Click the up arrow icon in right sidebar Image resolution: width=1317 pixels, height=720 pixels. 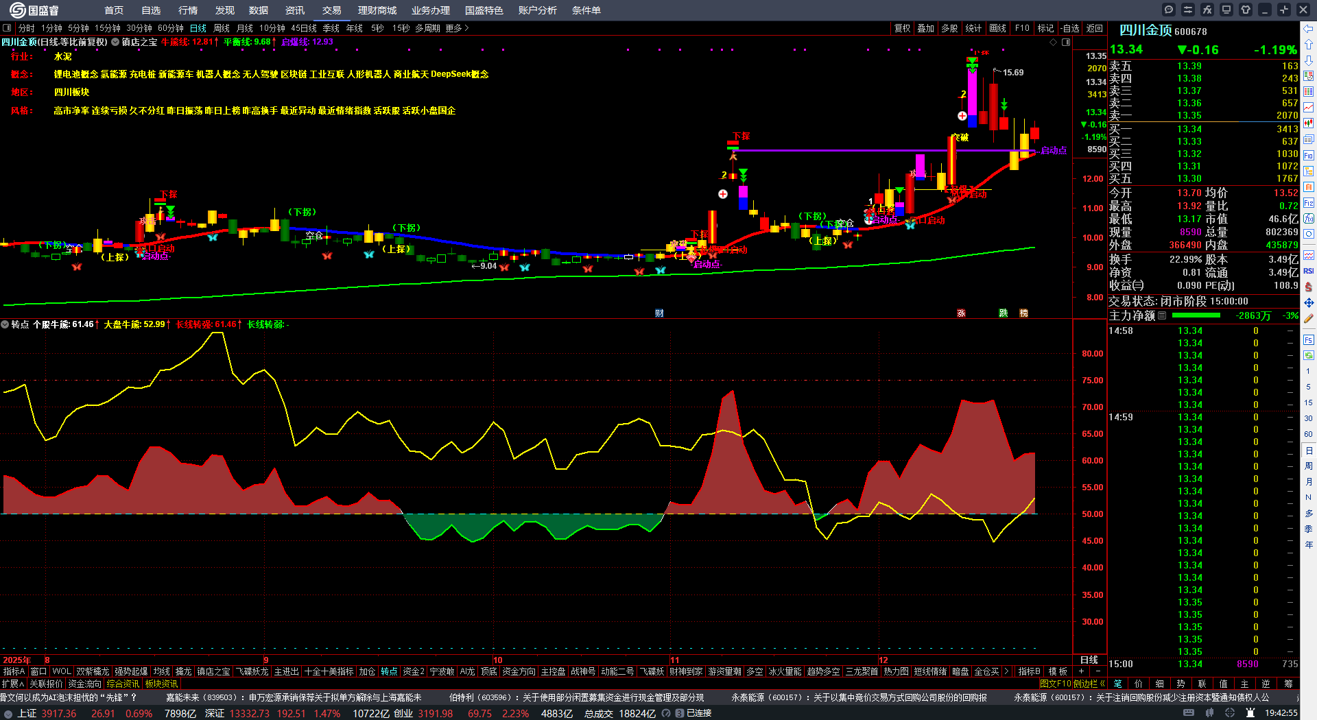[x=1309, y=45]
